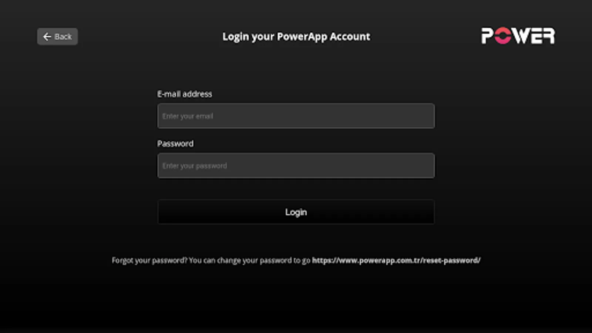Click the W letter in POWER logo

click(x=522, y=36)
